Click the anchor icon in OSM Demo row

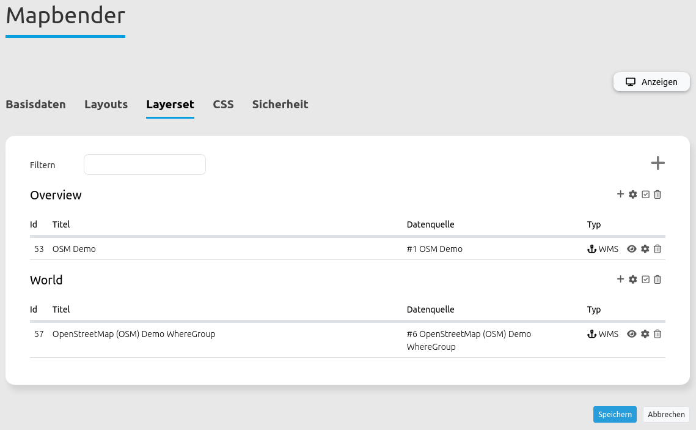pyautogui.click(x=591, y=249)
